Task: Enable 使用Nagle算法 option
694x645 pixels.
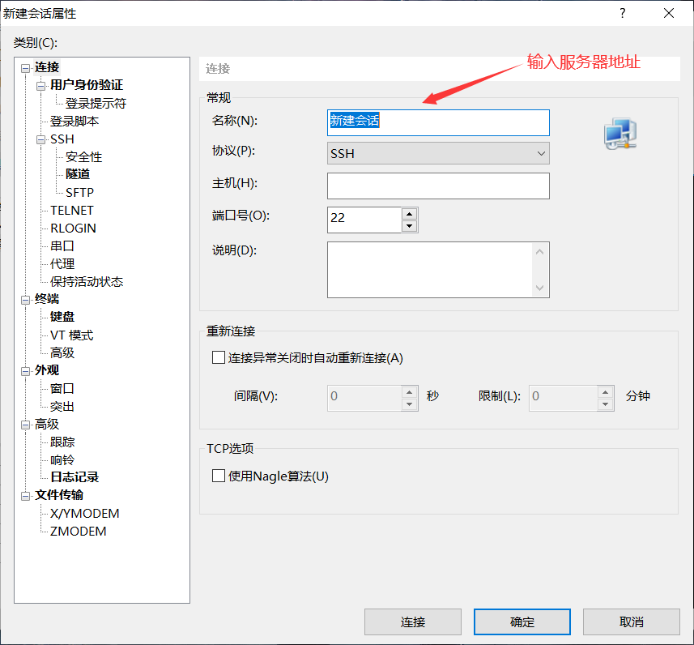Action: point(218,476)
